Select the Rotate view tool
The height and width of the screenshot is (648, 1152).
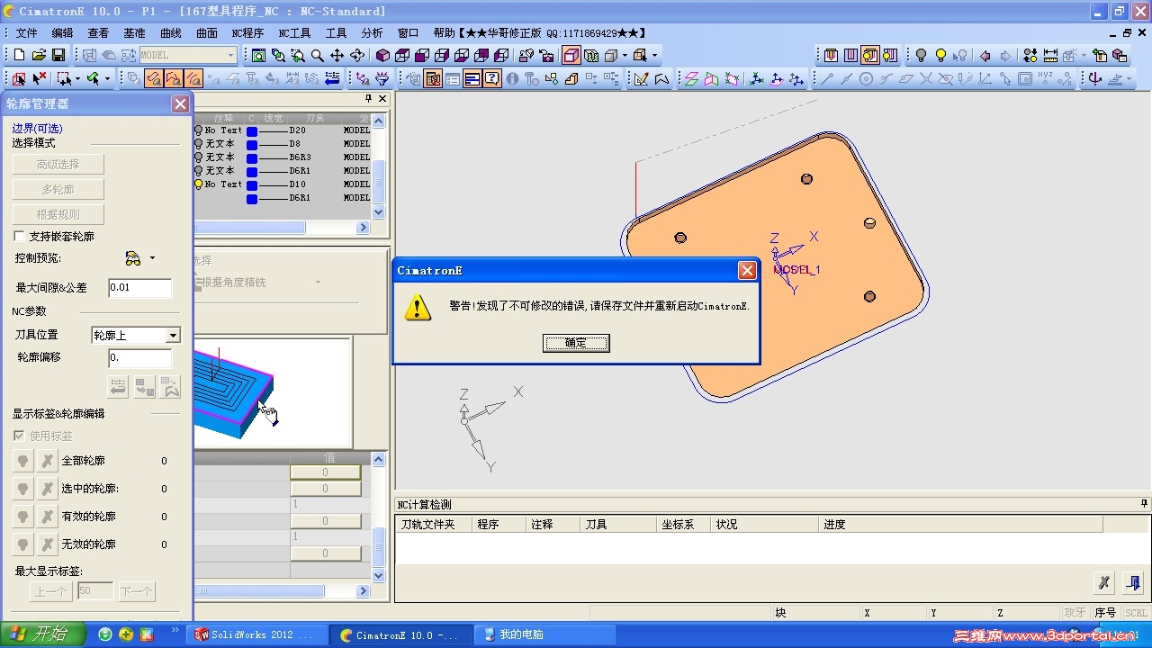coord(356,56)
